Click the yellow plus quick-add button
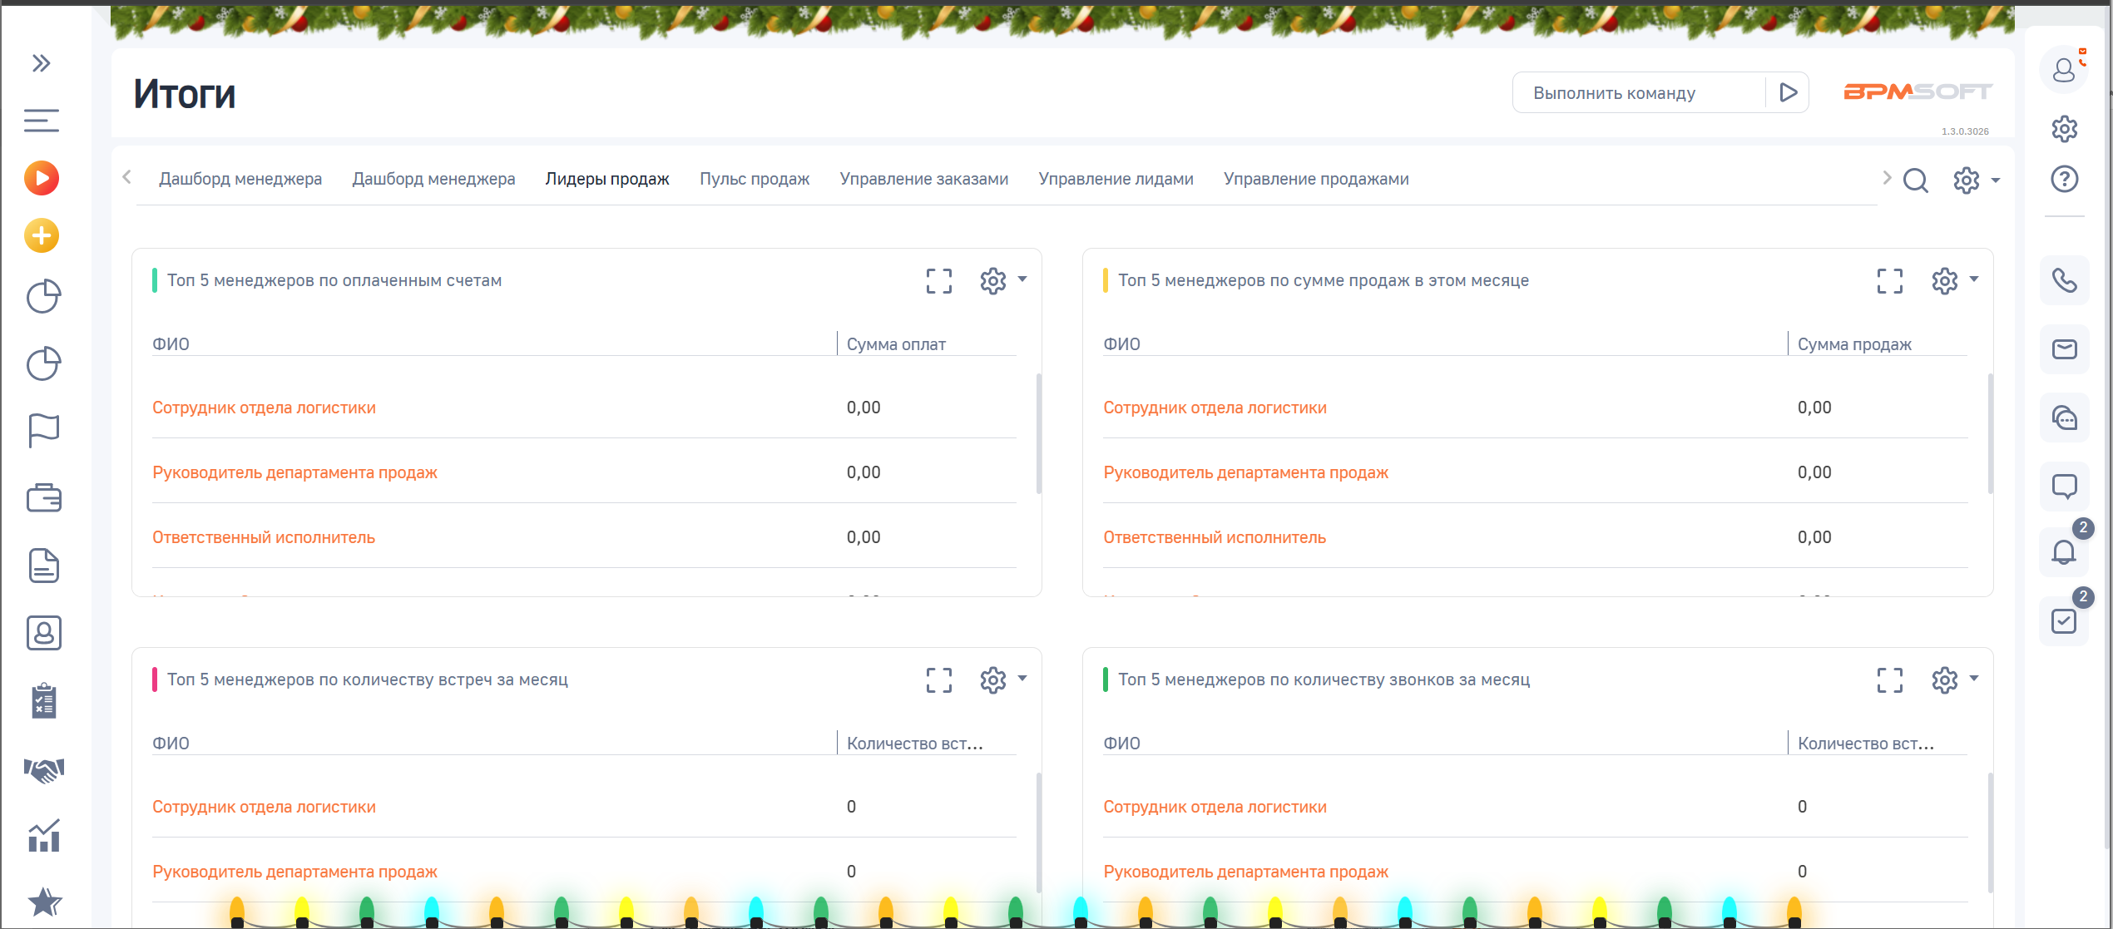 pos(42,236)
